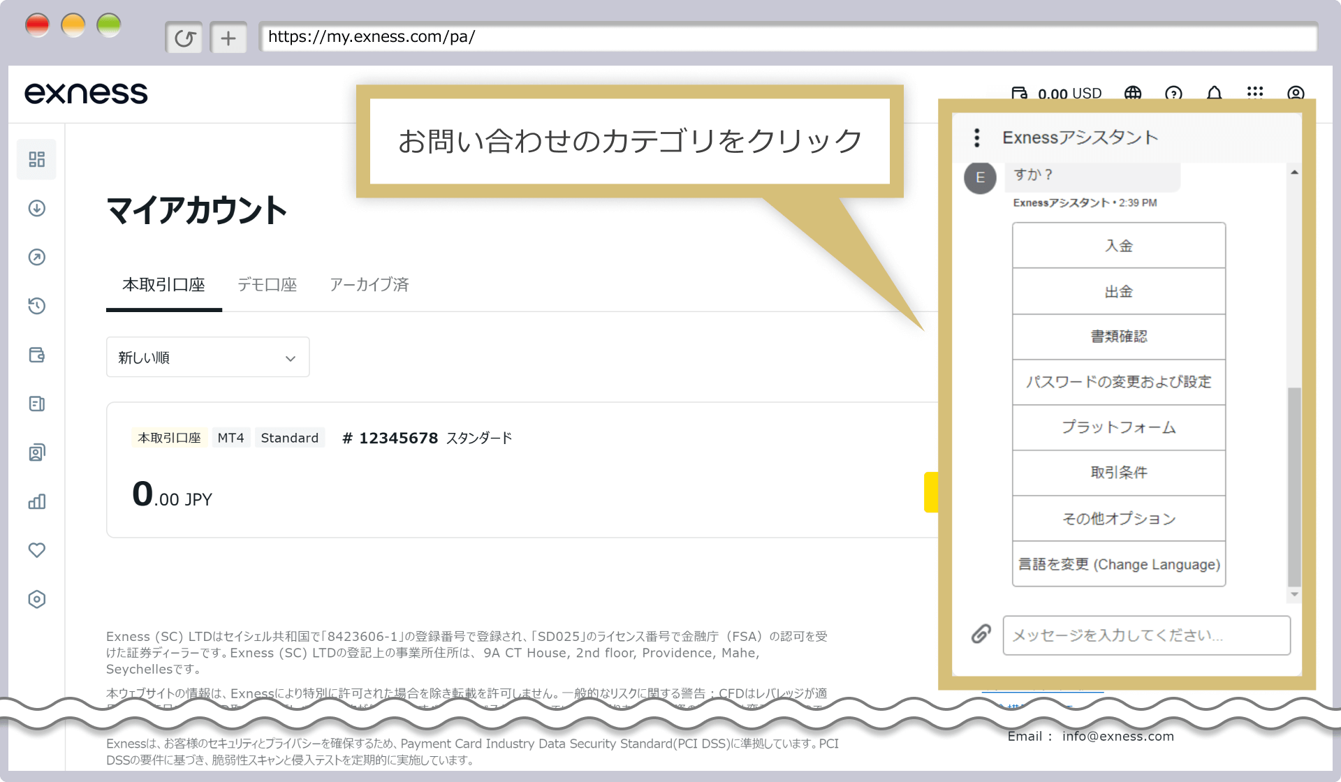The width and height of the screenshot is (1341, 782).
Task: Click the browser URL address bar
Action: [x=788, y=37]
